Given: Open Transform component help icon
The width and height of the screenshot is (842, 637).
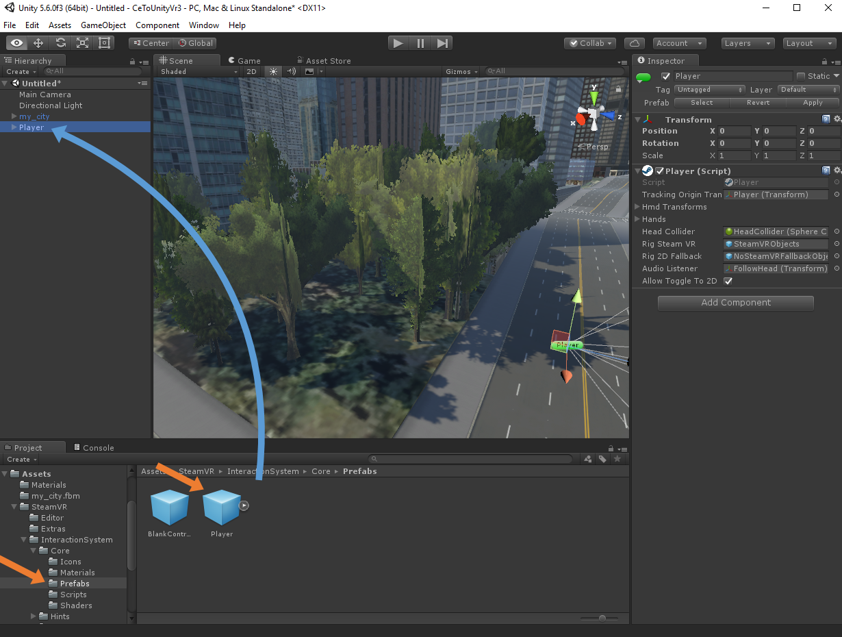Looking at the screenshot, I should (x=826, y=119).
